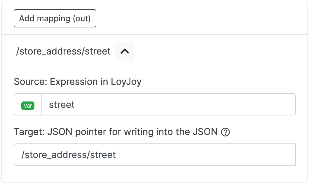Viewport: 311px width, 186px height.
Task: Open help for the JSON pointer target
Action: click(226, 132)
